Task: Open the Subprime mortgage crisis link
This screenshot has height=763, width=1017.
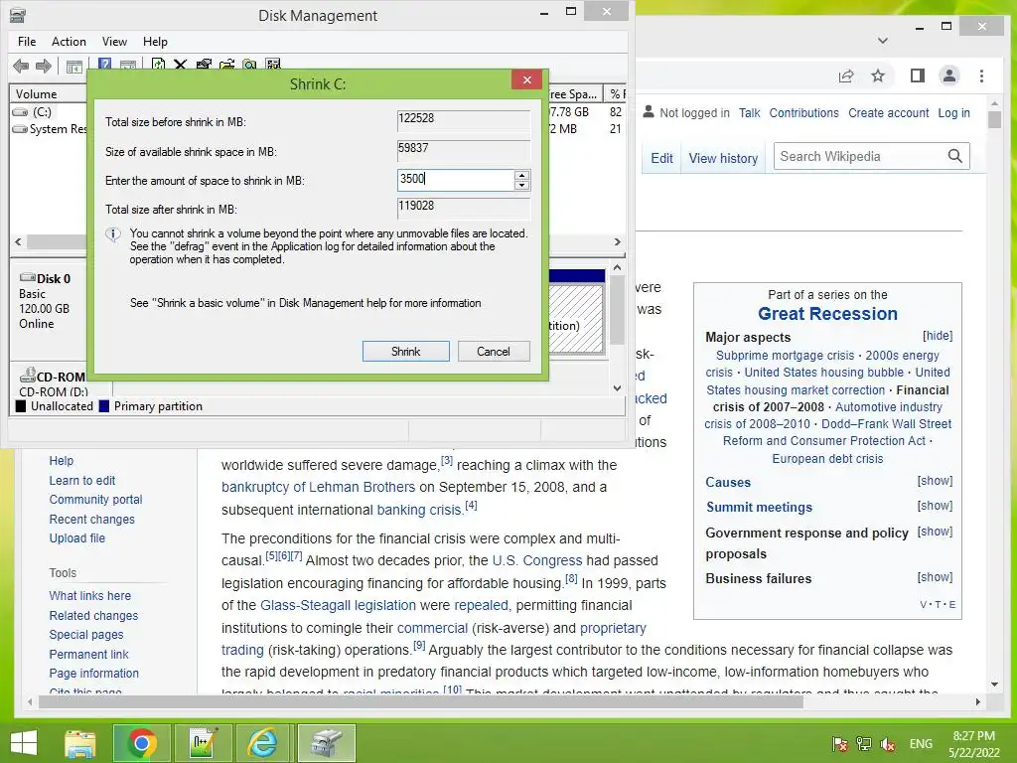Action: pos(785,356)
